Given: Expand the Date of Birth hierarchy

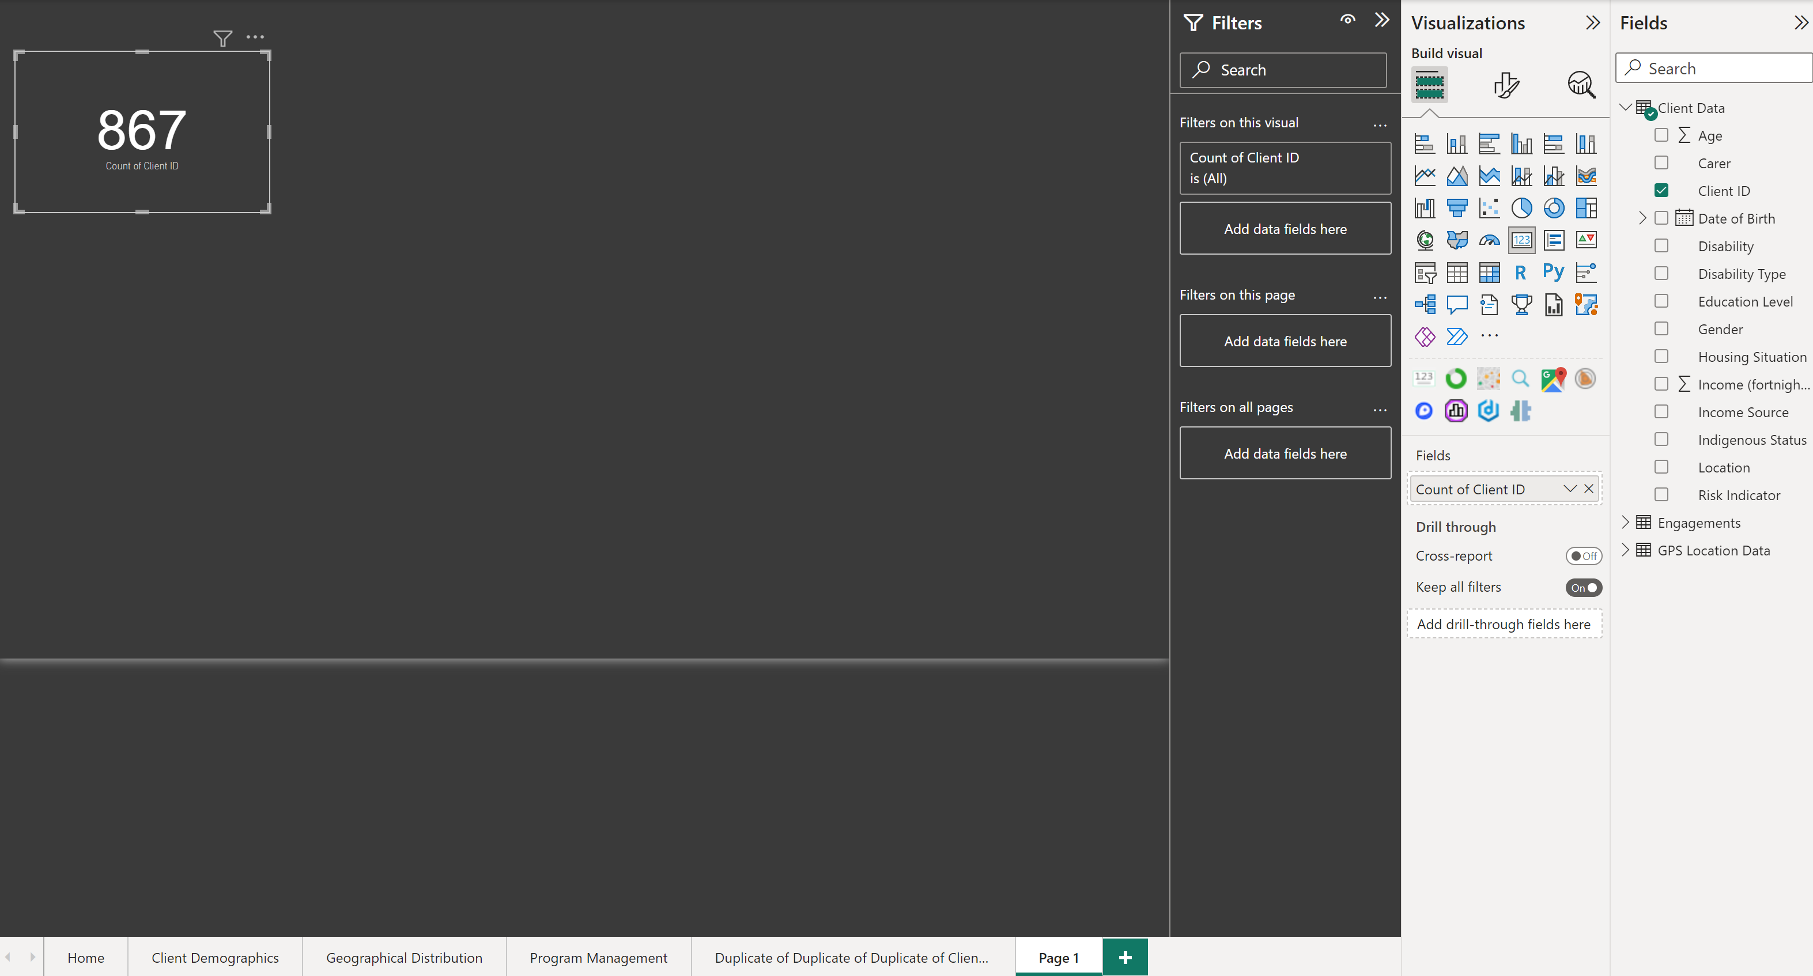Looking at the screenshot, I should coord(1642,218).
